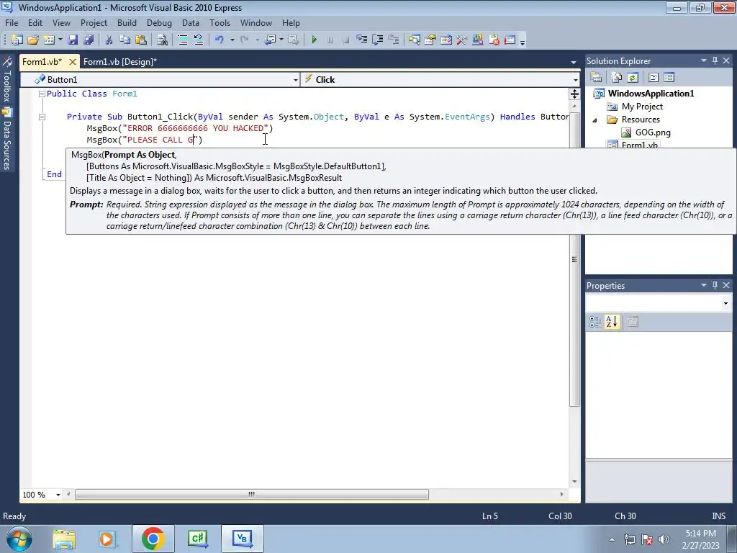Click View Designer icon in Solution Explorer
Viewport: 737px width, 553px height.
tap(669, 78)
